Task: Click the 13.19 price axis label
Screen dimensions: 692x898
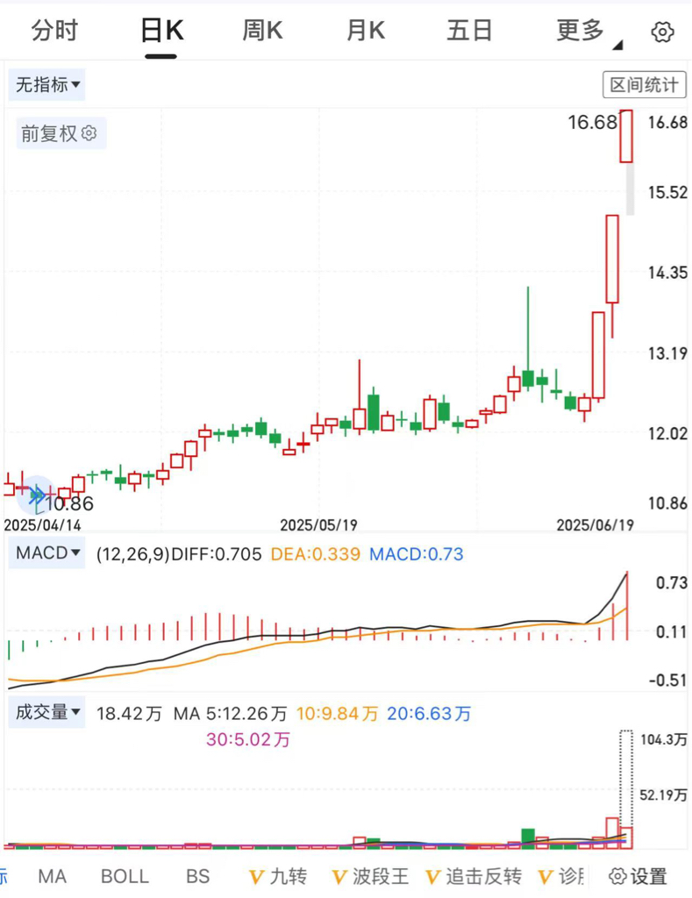Action: [667, 353]
